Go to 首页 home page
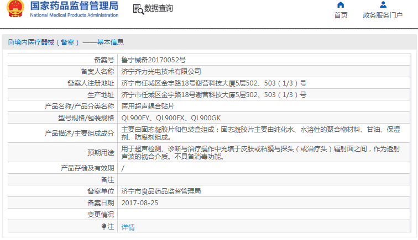Screen dimensions: 418x240 (x=341, y=15)
